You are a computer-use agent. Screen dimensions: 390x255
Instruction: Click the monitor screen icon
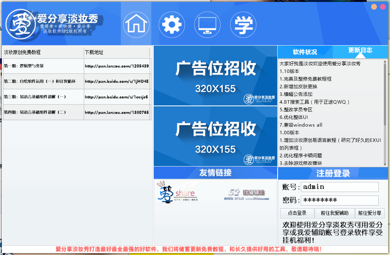pos(207,24)
